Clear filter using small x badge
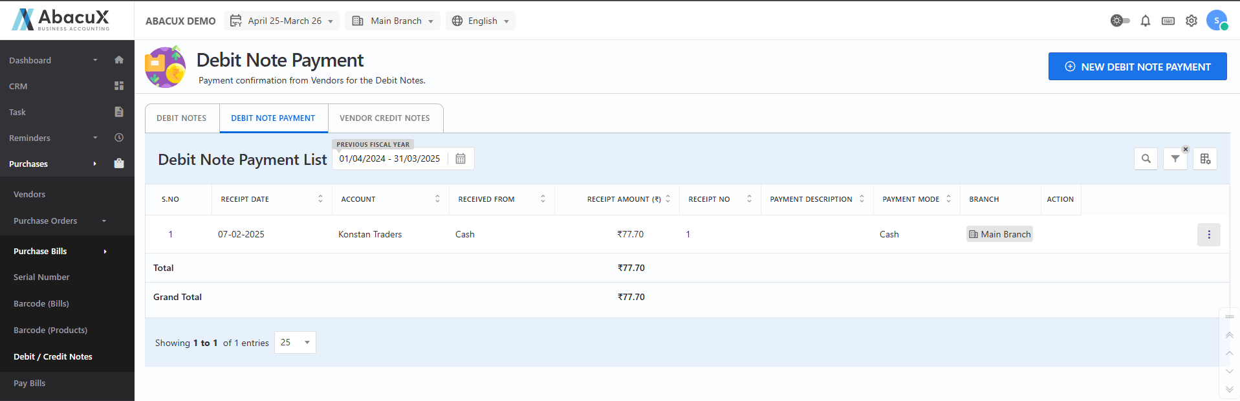 click(x=1186, y=149)
